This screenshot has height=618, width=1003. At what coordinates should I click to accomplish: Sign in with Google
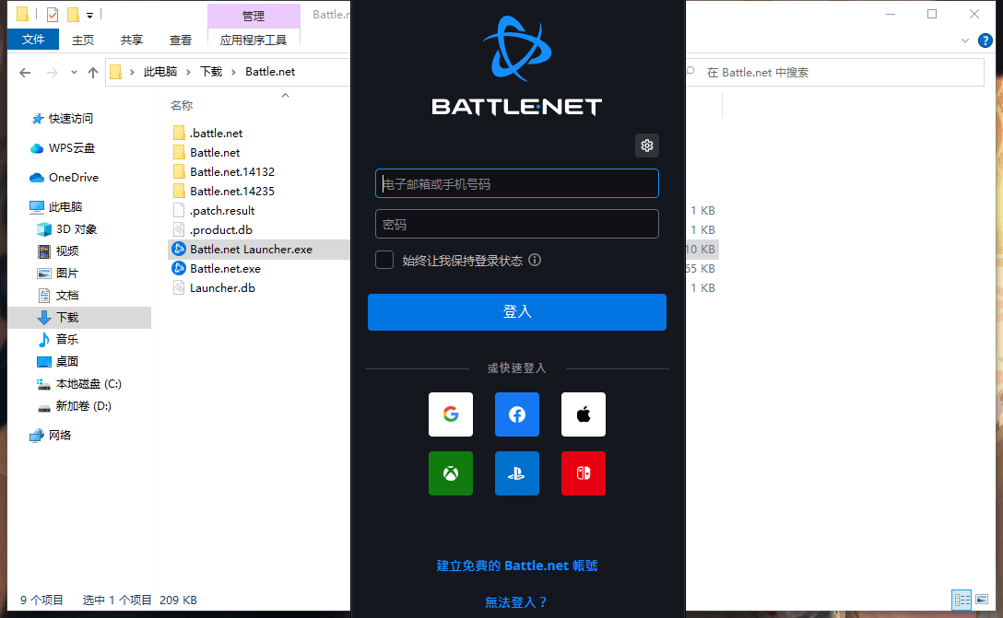tap(450, 414)
